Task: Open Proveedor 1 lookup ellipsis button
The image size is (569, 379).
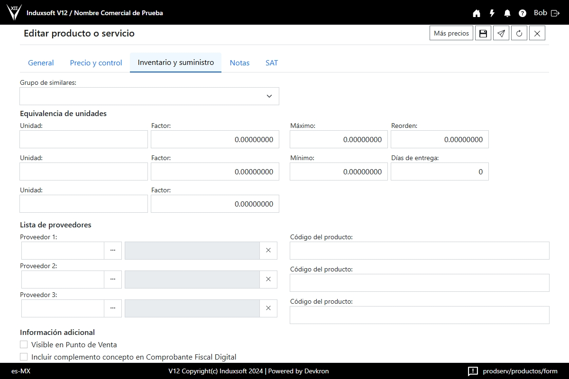Action: click(113, 251)
